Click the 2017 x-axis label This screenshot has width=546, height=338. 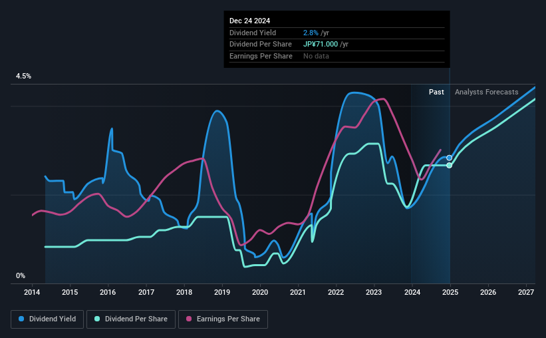[146, 292]
